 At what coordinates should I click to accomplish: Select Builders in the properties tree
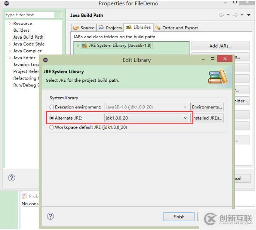pos(21,30)
